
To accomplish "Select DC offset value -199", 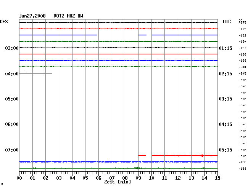I will point(242,61).
